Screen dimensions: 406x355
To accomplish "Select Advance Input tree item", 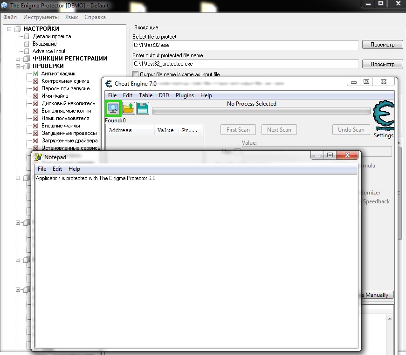I will [49, 51].
